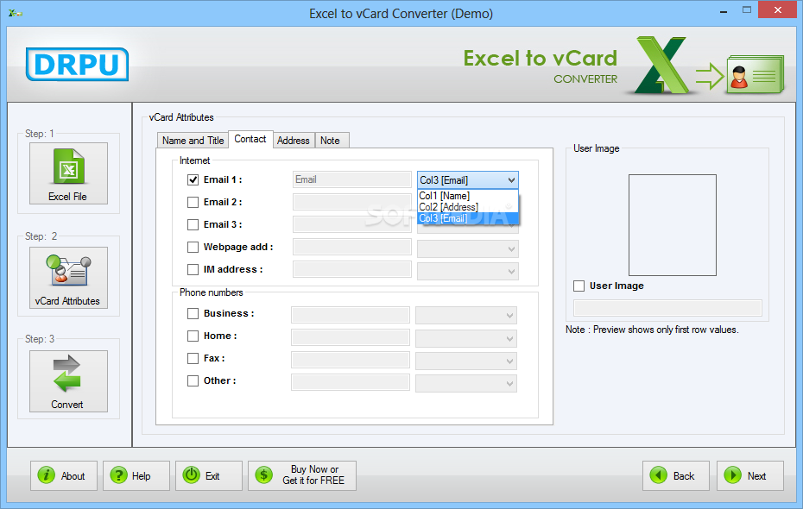Click the Fax preview field
The image size is (803, 509).
pos(351,360)
